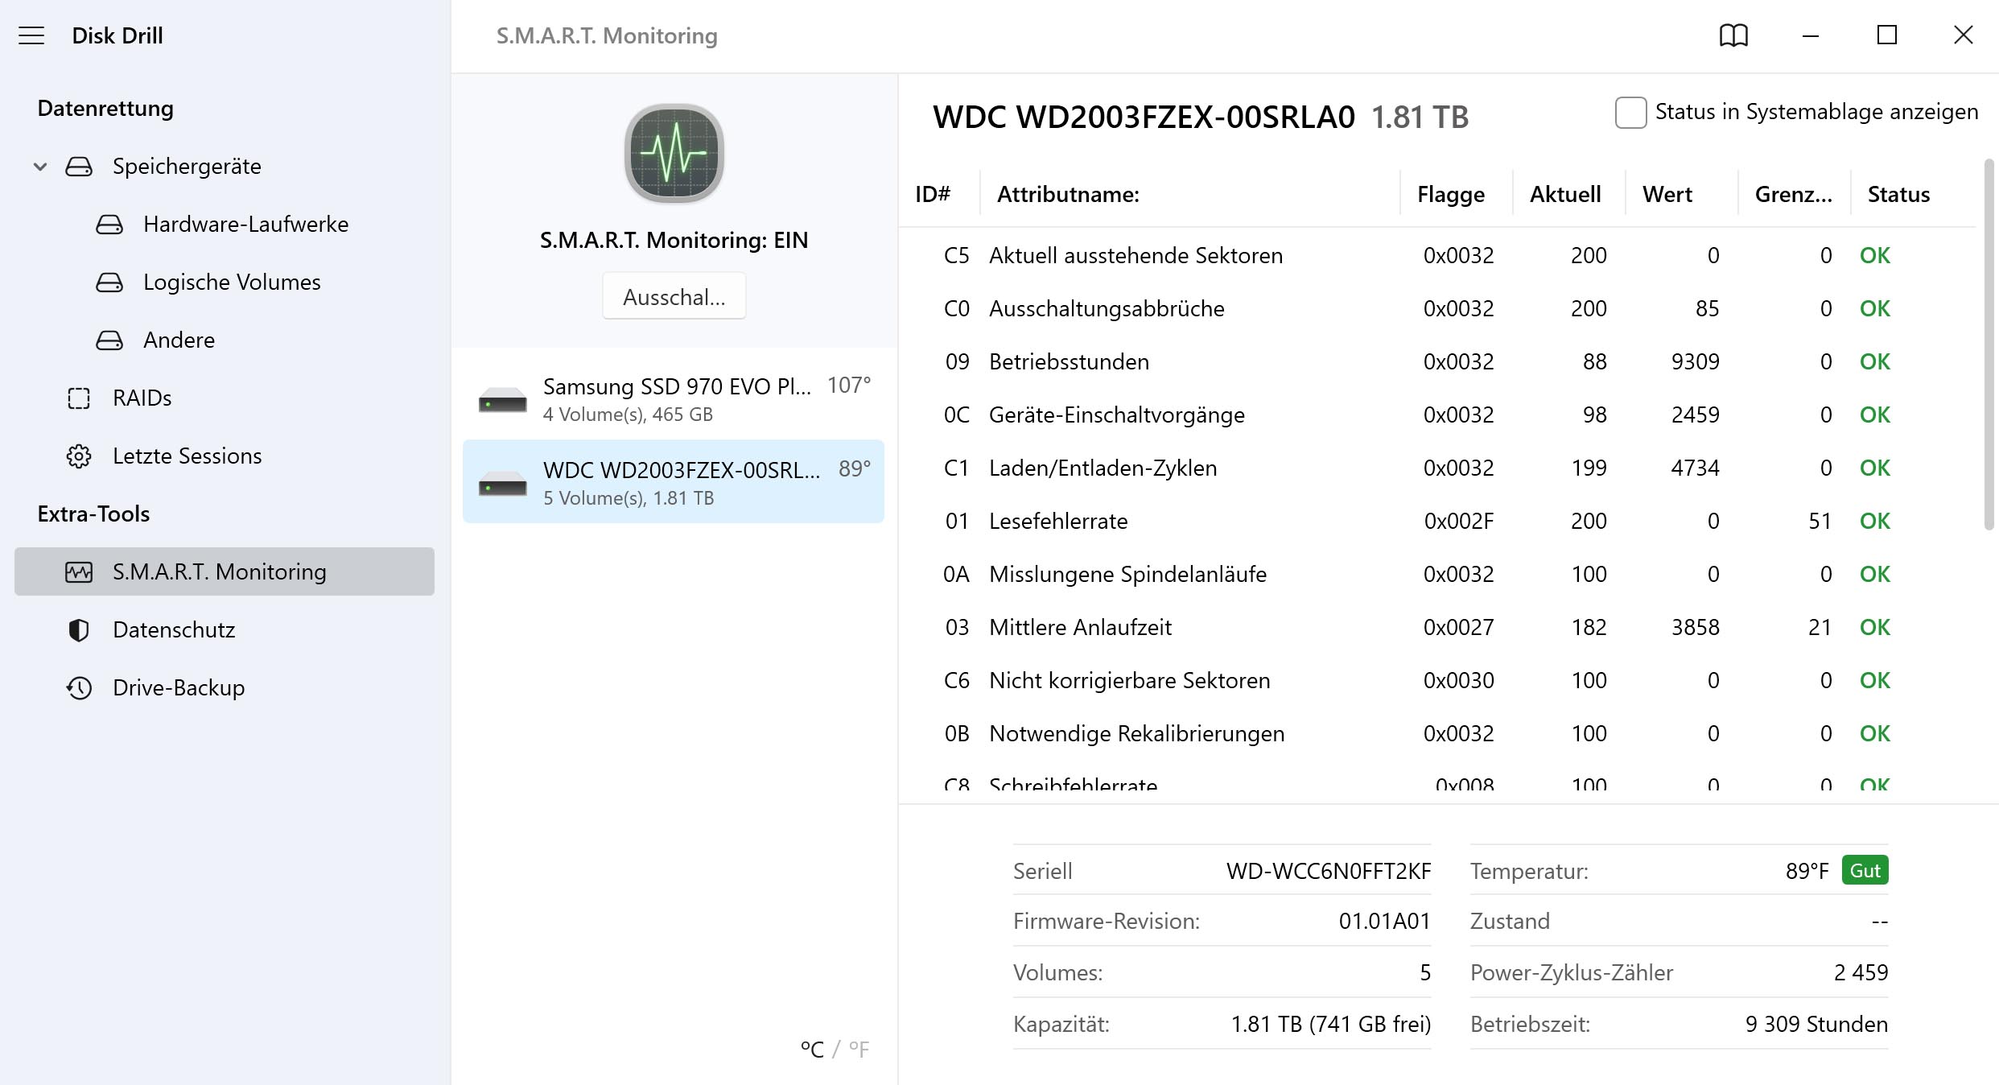Enable Status in Systemablage anzeigen checkbox

[1630, 112]
